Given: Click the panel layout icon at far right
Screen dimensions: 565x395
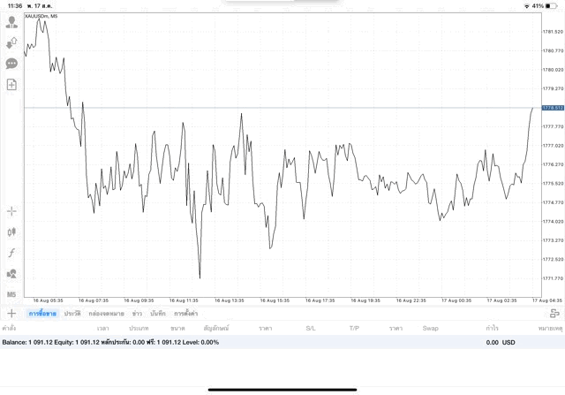Looking at the screenshot, I should coord(554,313).
